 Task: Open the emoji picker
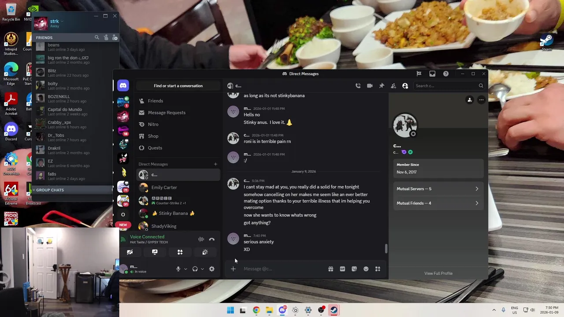tap(366, 269)
